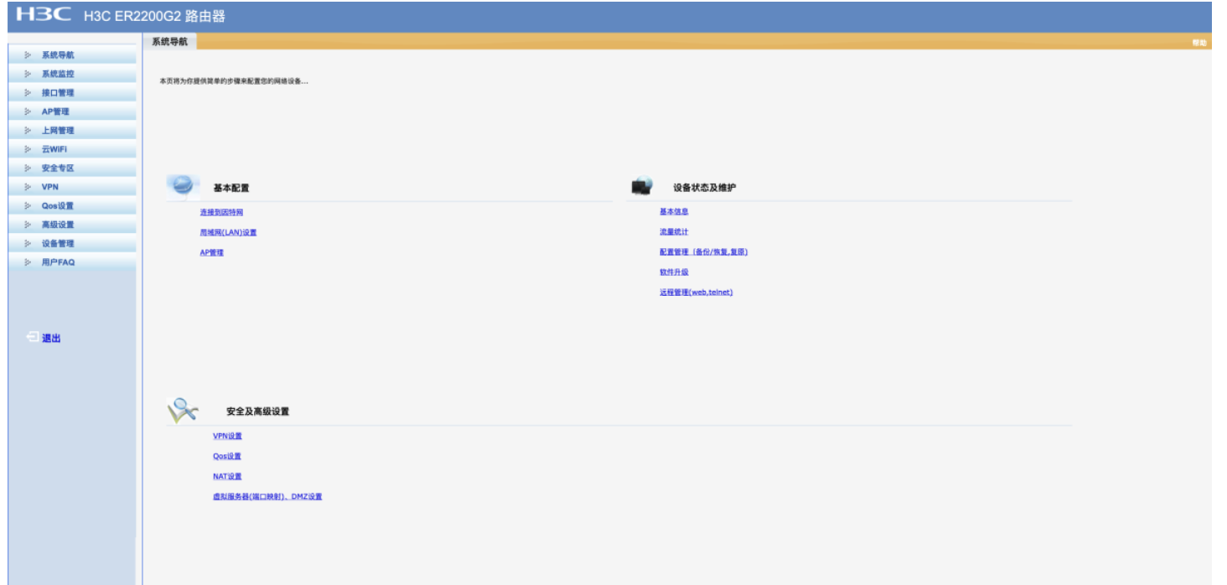Click the 基本配置 section heading

click(x=231, y=188)
